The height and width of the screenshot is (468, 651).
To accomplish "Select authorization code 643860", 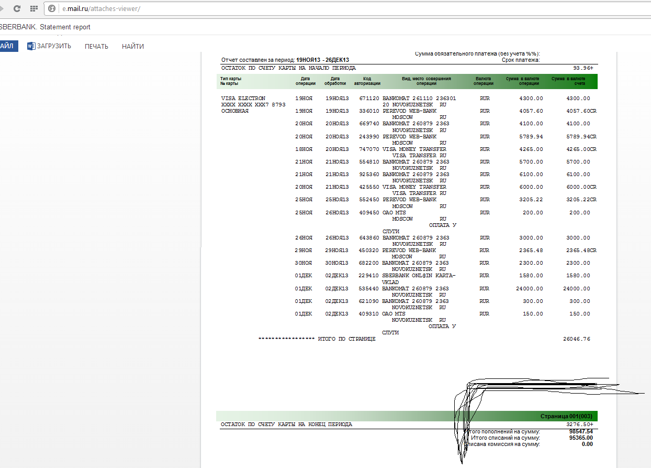I will 369,238.
